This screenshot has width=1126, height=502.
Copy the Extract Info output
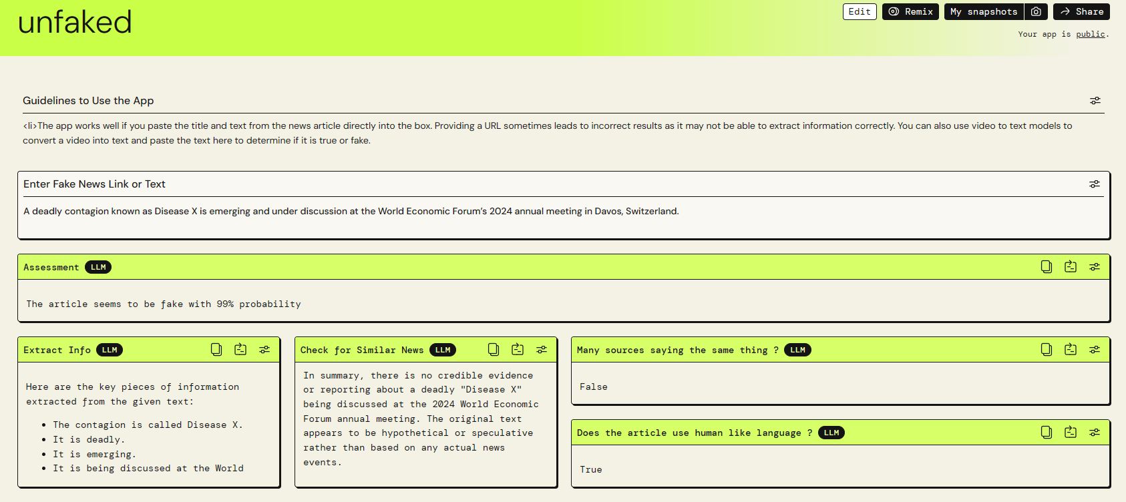216,350
